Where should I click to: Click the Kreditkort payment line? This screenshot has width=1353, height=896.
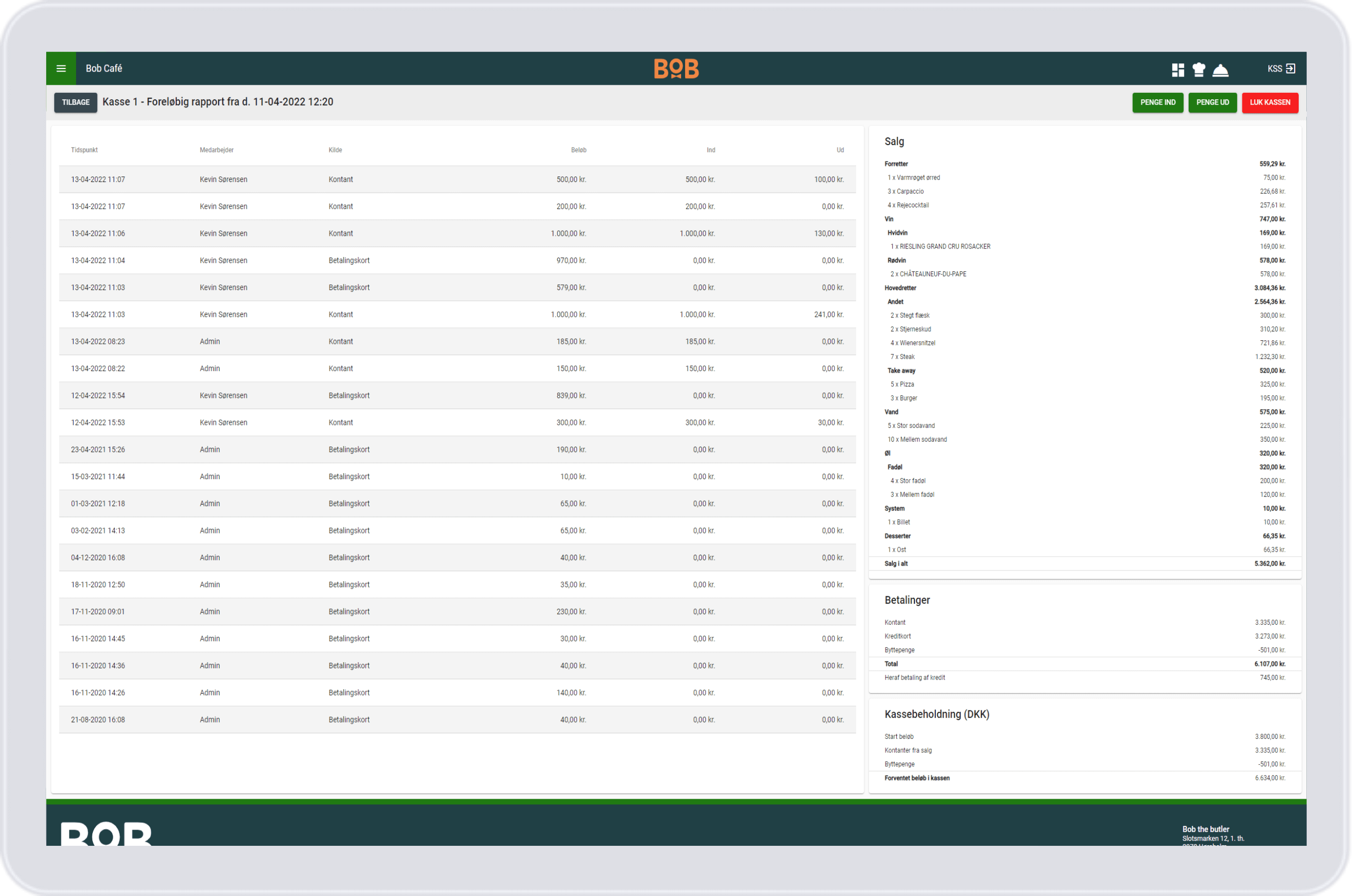pyautogui.click(x=1086, y=636)
